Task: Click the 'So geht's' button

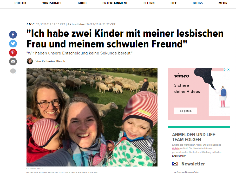Action: pos(185,111)
